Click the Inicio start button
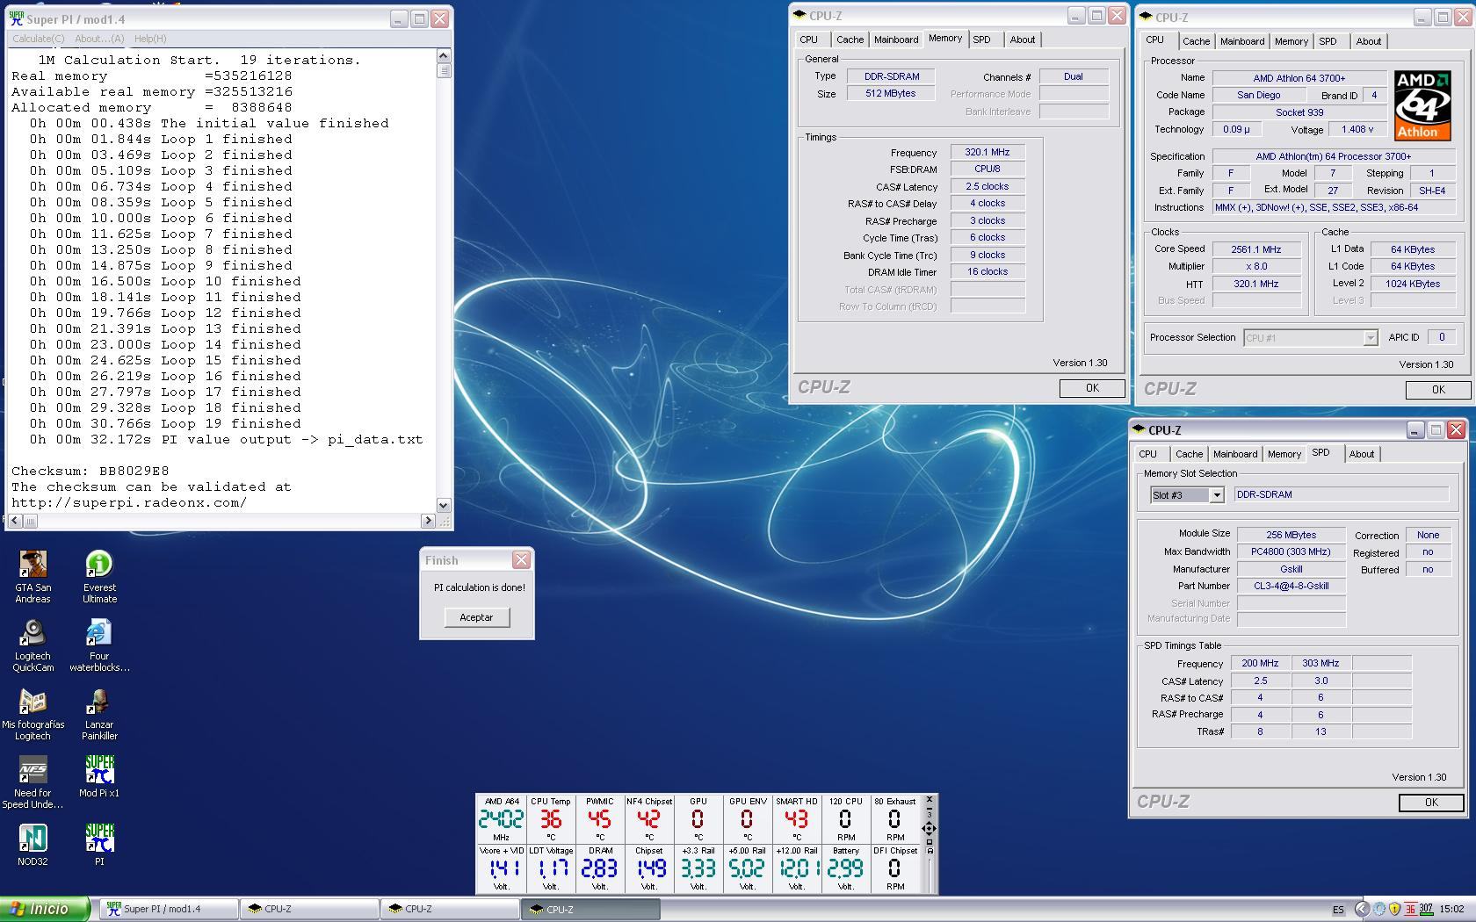This screenshot has width=1476, height=922. 44,909
